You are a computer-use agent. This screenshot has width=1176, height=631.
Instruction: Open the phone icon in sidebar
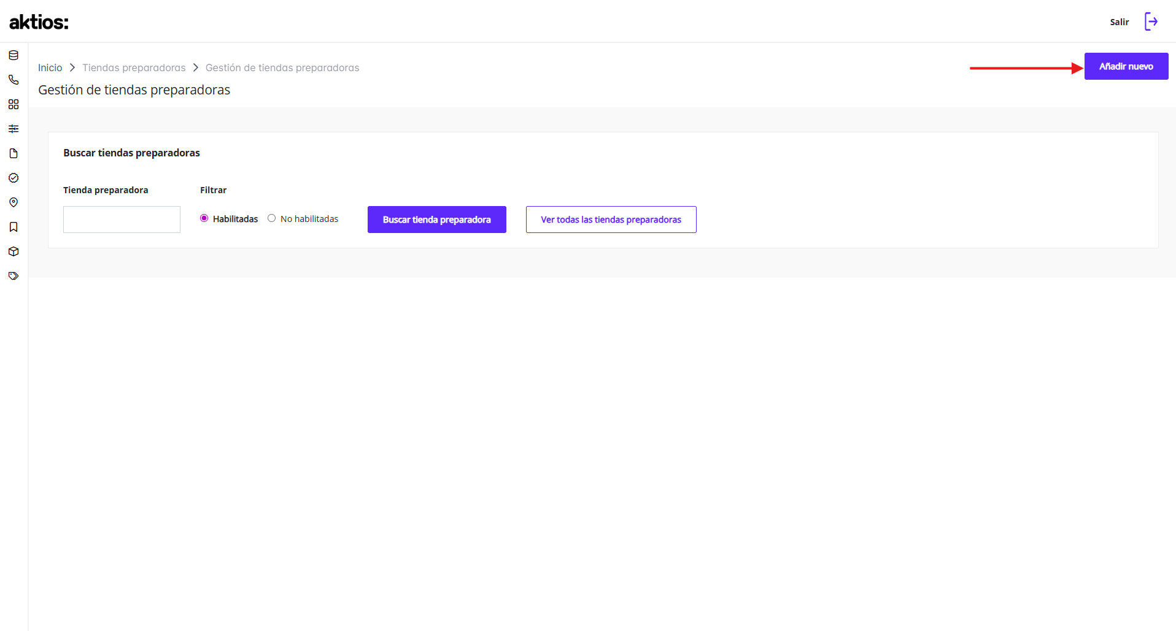[14, 80]
